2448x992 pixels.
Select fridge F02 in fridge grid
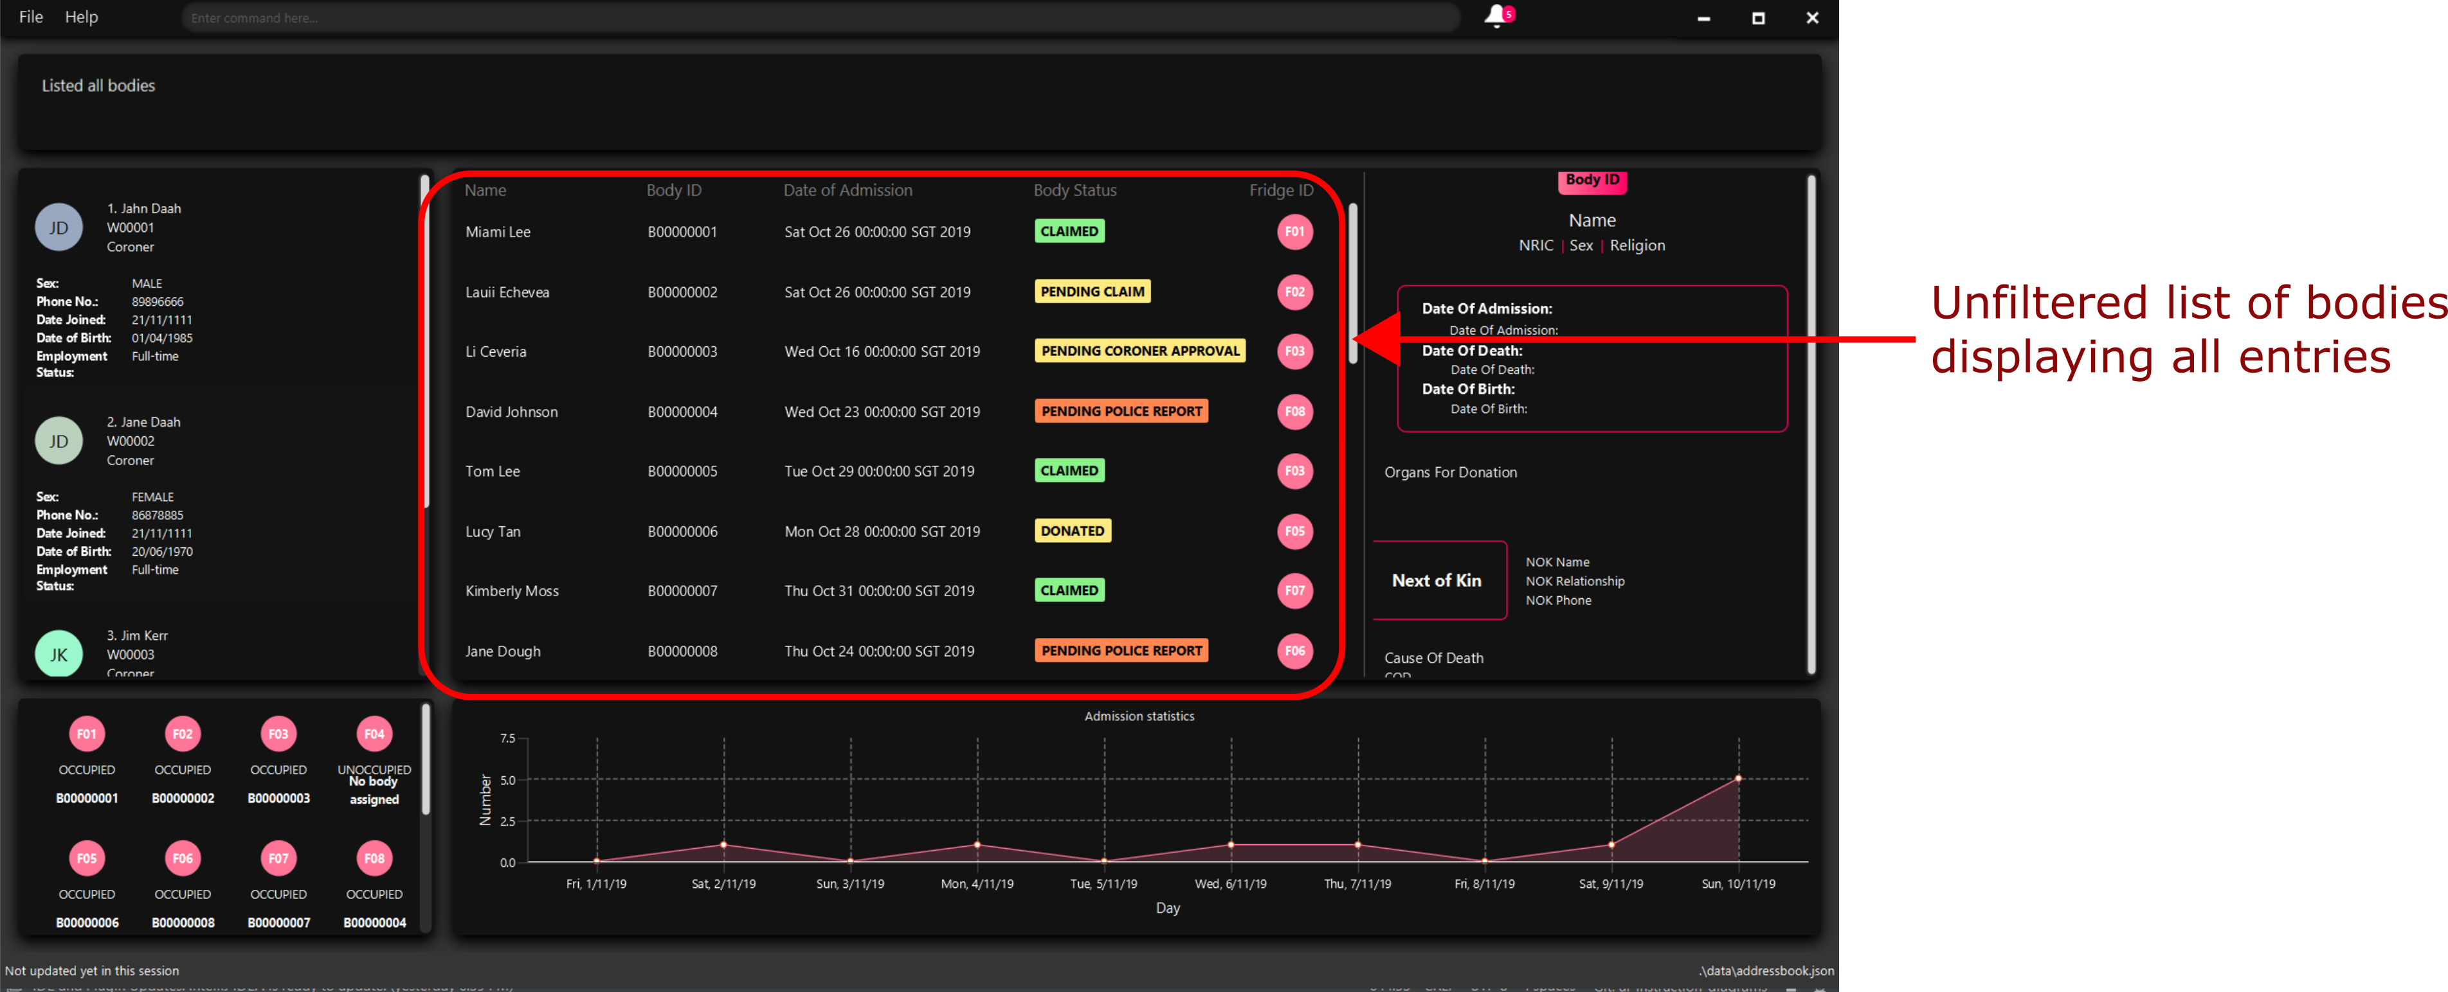[183, 734]
